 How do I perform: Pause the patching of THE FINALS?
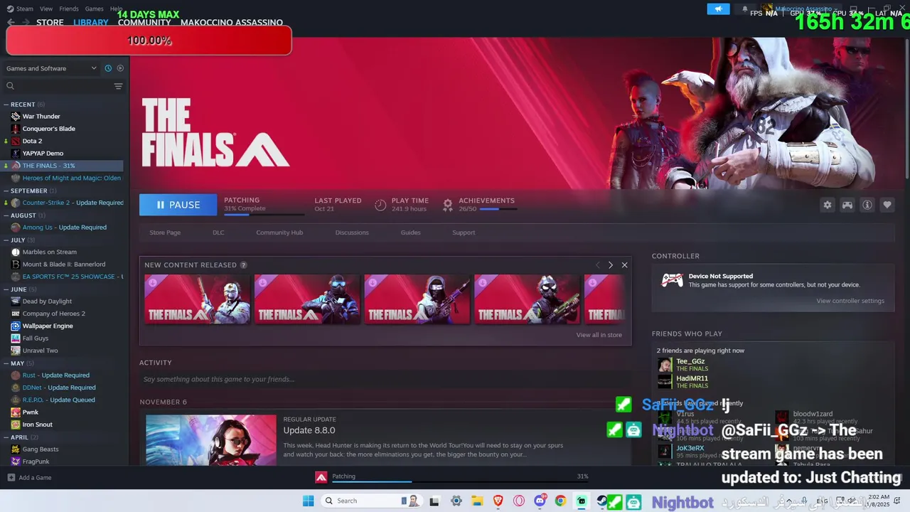(178, 205)
